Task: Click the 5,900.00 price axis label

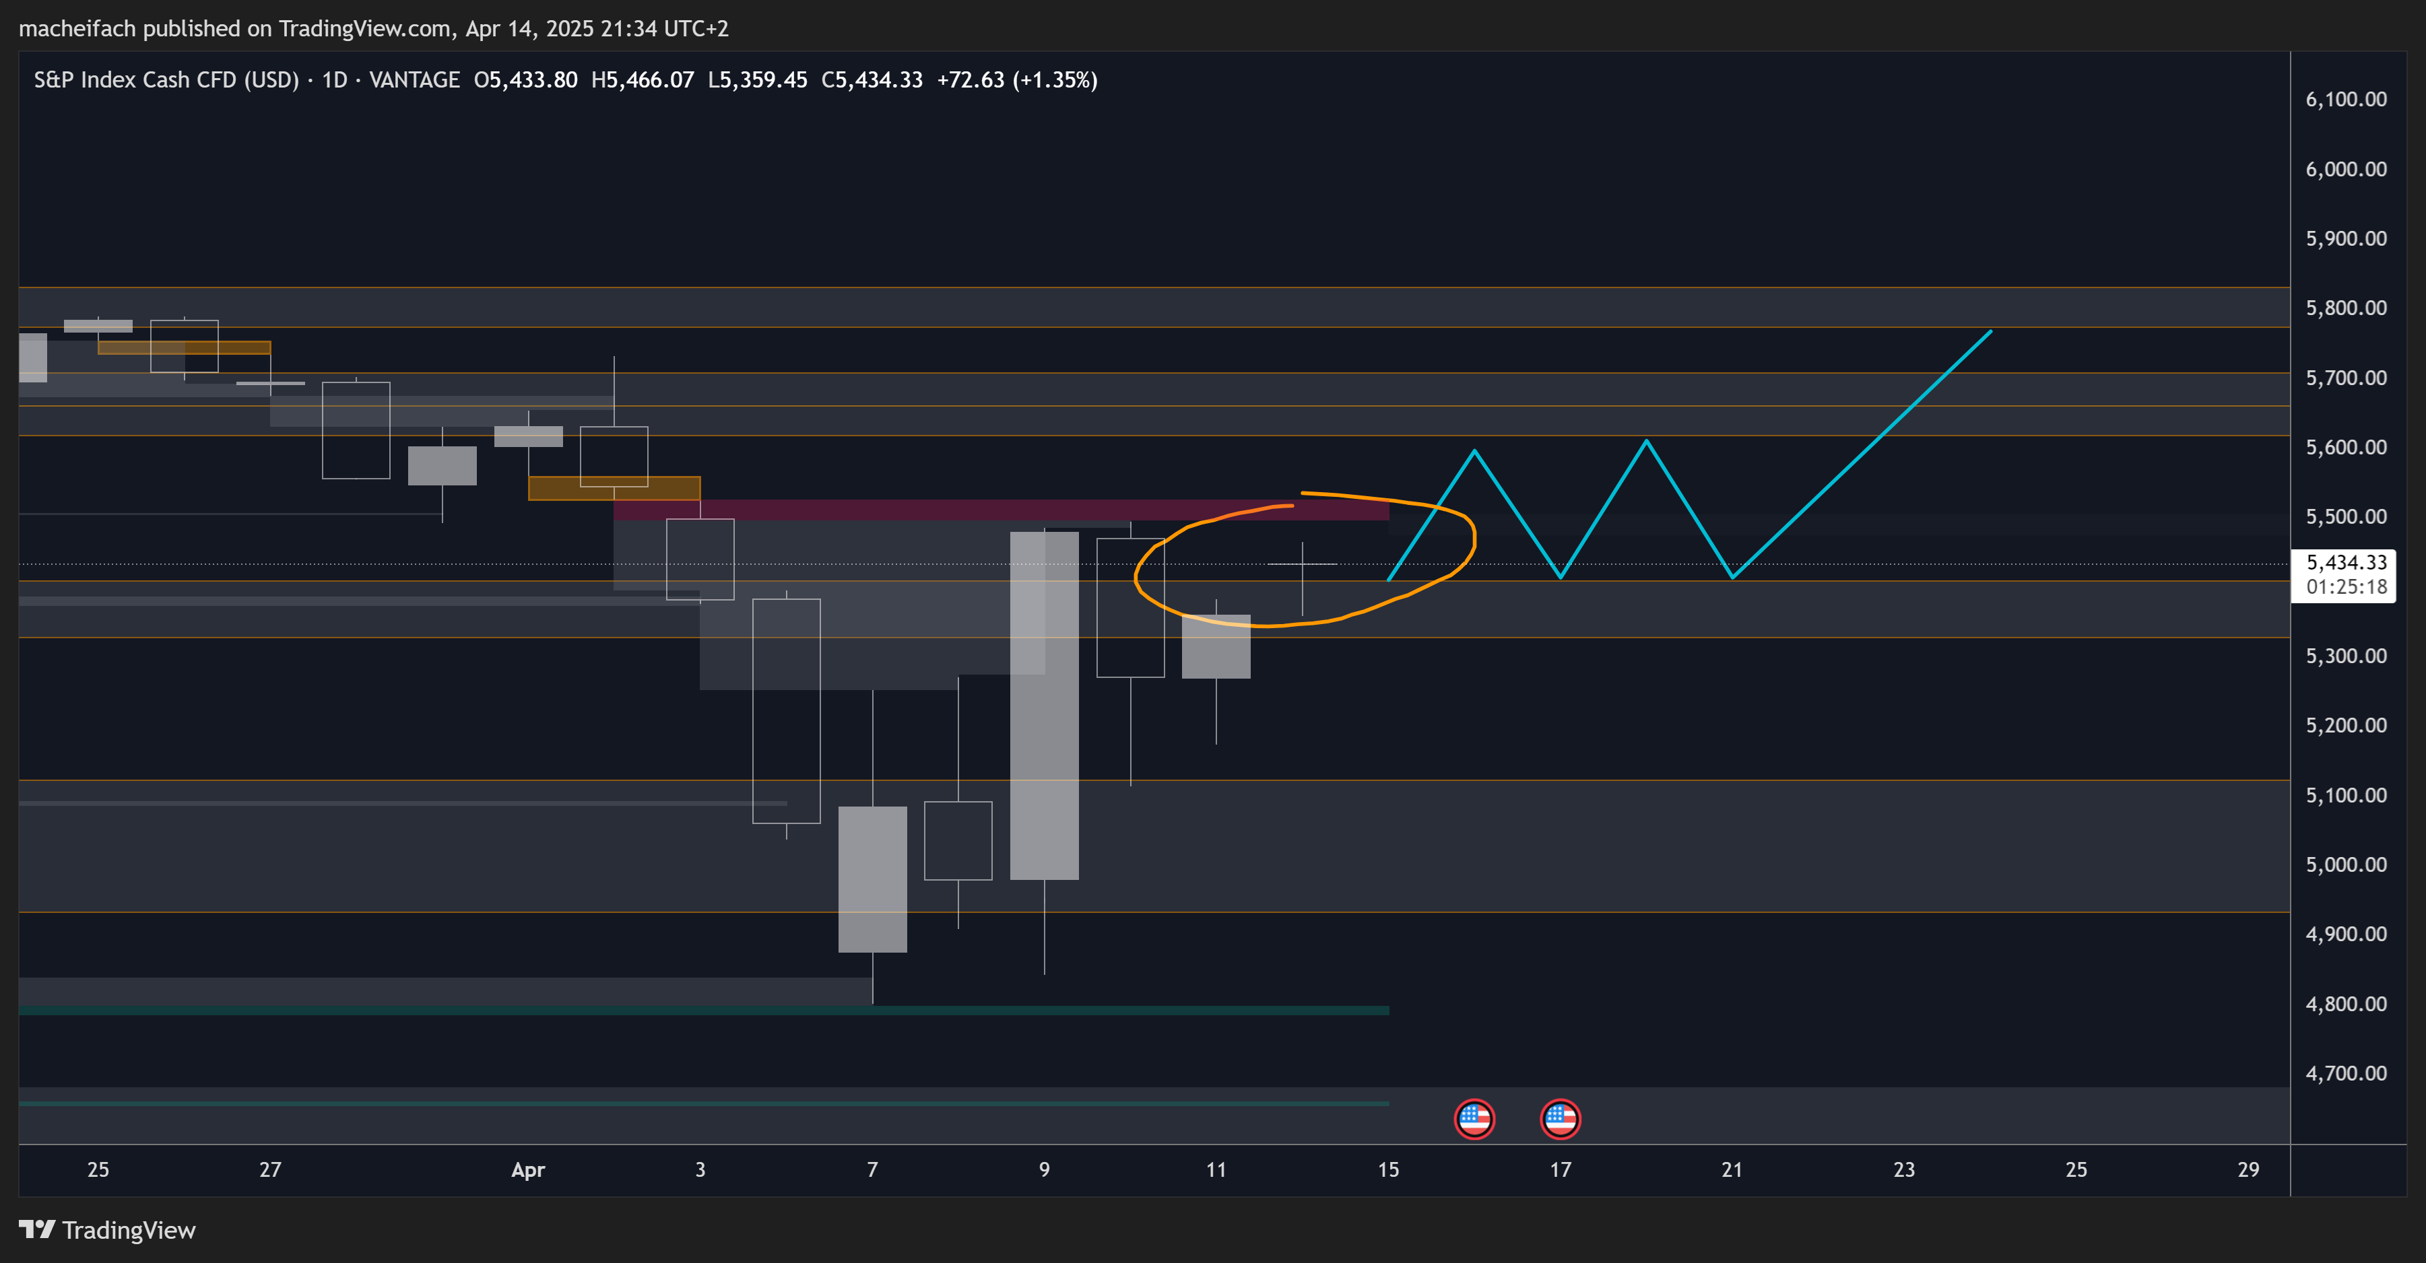Action: (2346, 239)
